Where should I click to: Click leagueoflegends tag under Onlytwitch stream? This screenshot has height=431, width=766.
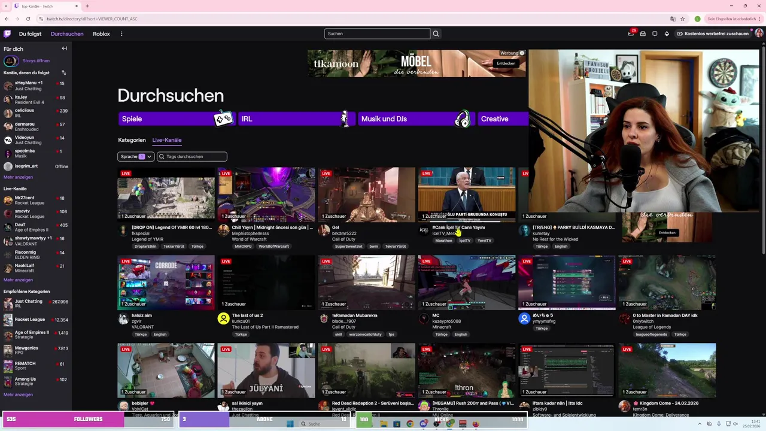pos(651,335)
